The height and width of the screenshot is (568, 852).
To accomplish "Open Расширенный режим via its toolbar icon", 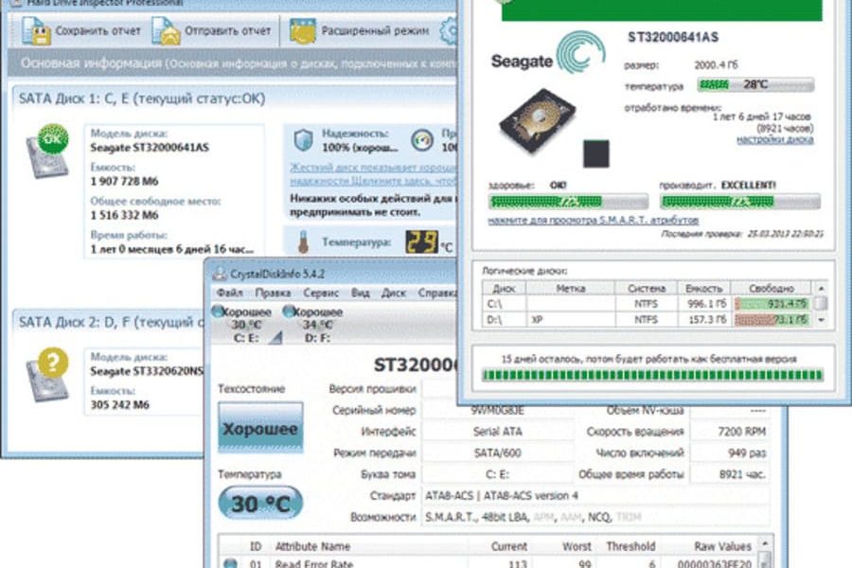I will tap(303, 32).
